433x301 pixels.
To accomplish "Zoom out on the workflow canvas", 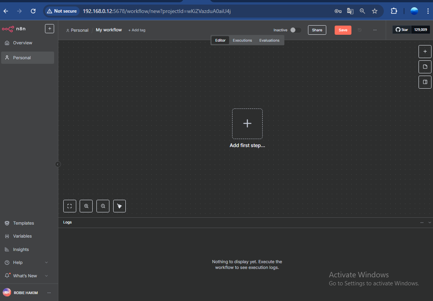I will pos(103,206).
